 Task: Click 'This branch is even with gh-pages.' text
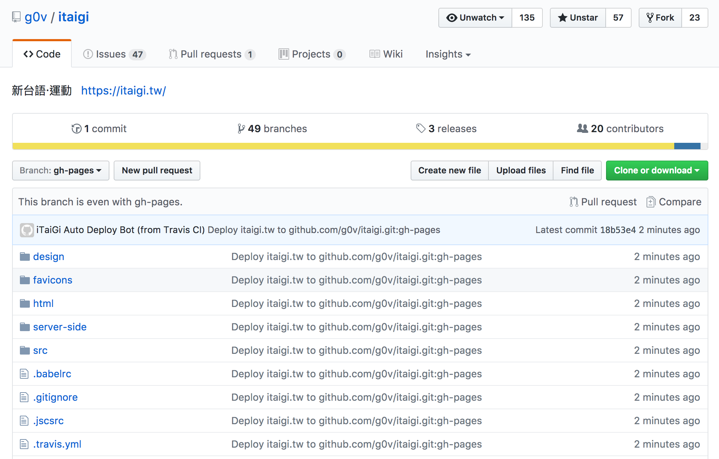pyautogui.click(x=101, y=202)
